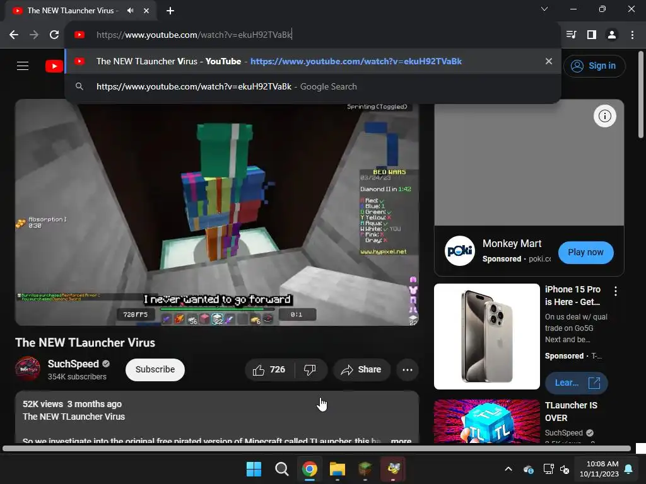Click the Sign in button
The width and height of the screenshot is (646, 484).
[x=594, y=66]
